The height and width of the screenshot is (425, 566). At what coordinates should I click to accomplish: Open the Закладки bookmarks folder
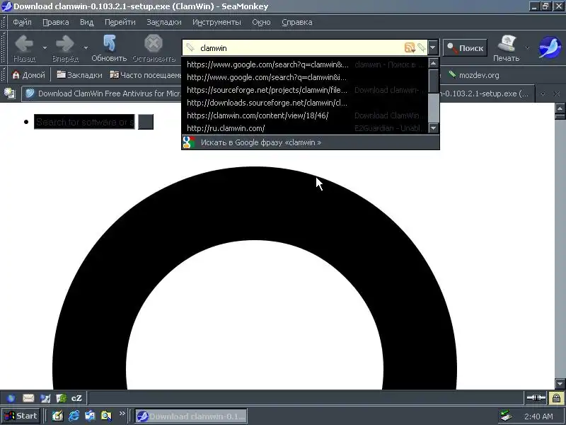tap(79, 75)
